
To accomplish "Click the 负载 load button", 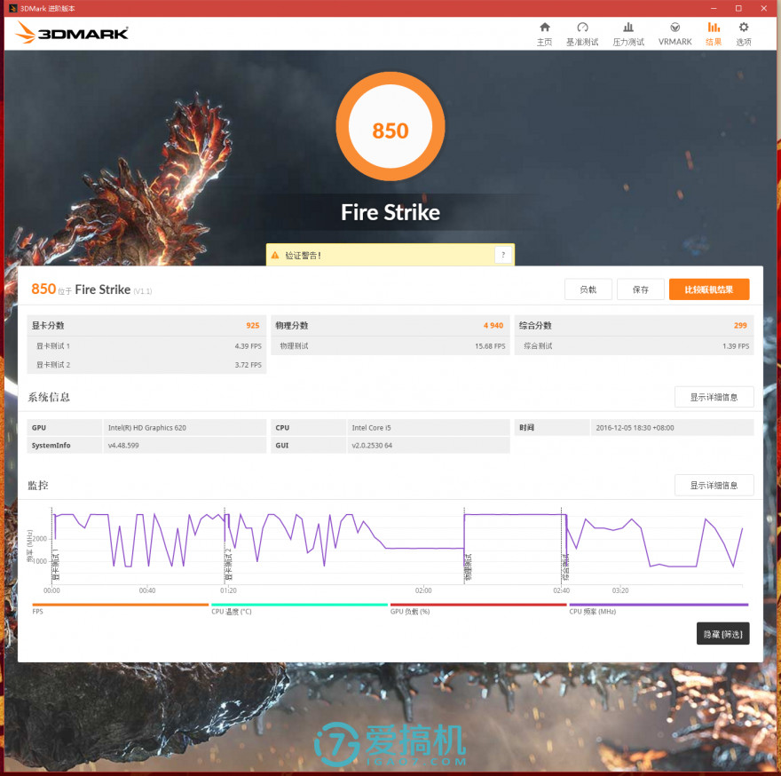I will coord(588,289).
